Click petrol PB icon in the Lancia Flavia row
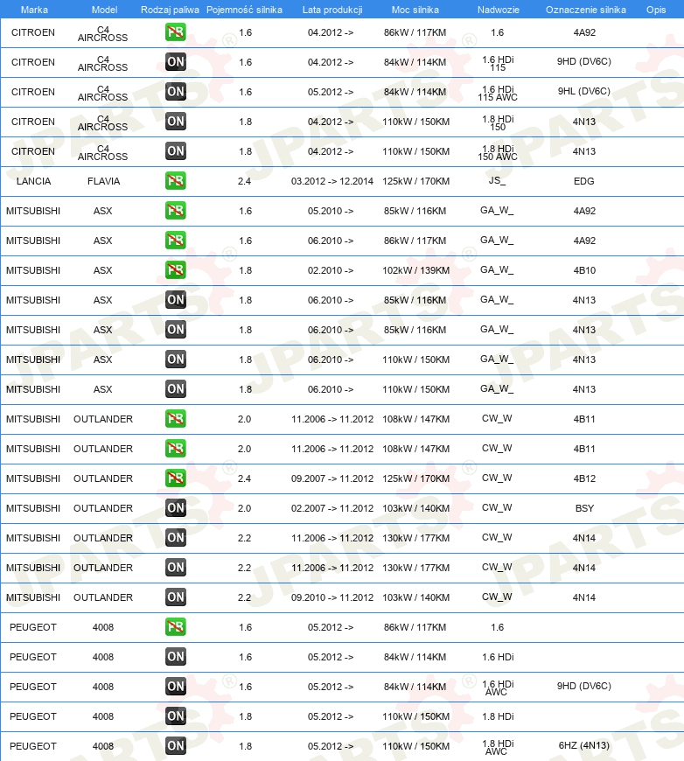Viewport: 684px width, 761px height. (x=175, y=181)
